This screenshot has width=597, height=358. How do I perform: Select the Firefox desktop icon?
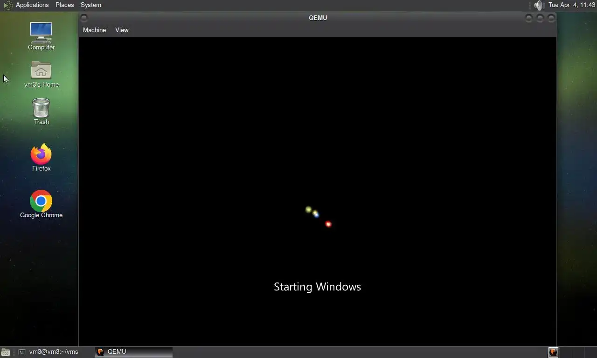tap(41, 158)
